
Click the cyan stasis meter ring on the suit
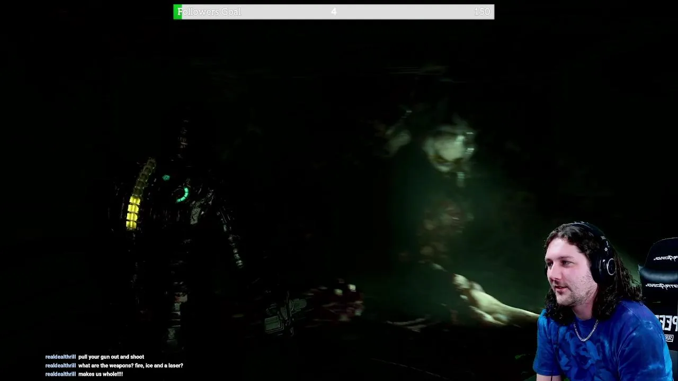[182, 194]
